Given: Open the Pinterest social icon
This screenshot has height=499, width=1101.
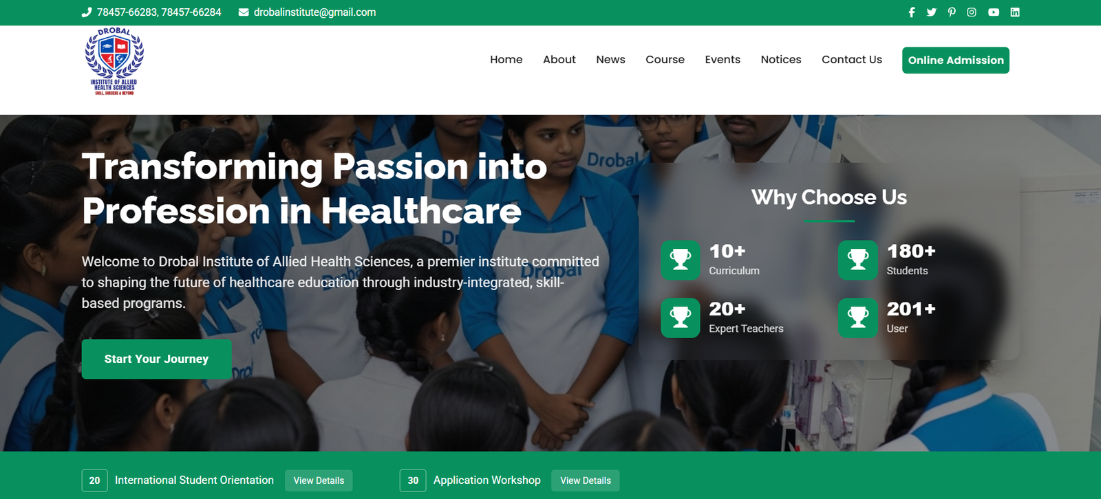Looking at the screenshot, I should [952, 12].
